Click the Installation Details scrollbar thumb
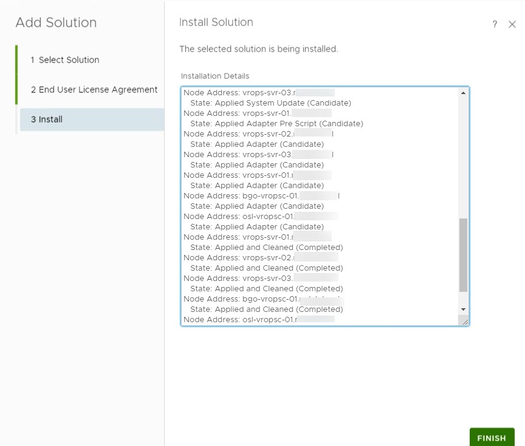Image resolution: width=525 pixels, height=446 pixels. 464,255
